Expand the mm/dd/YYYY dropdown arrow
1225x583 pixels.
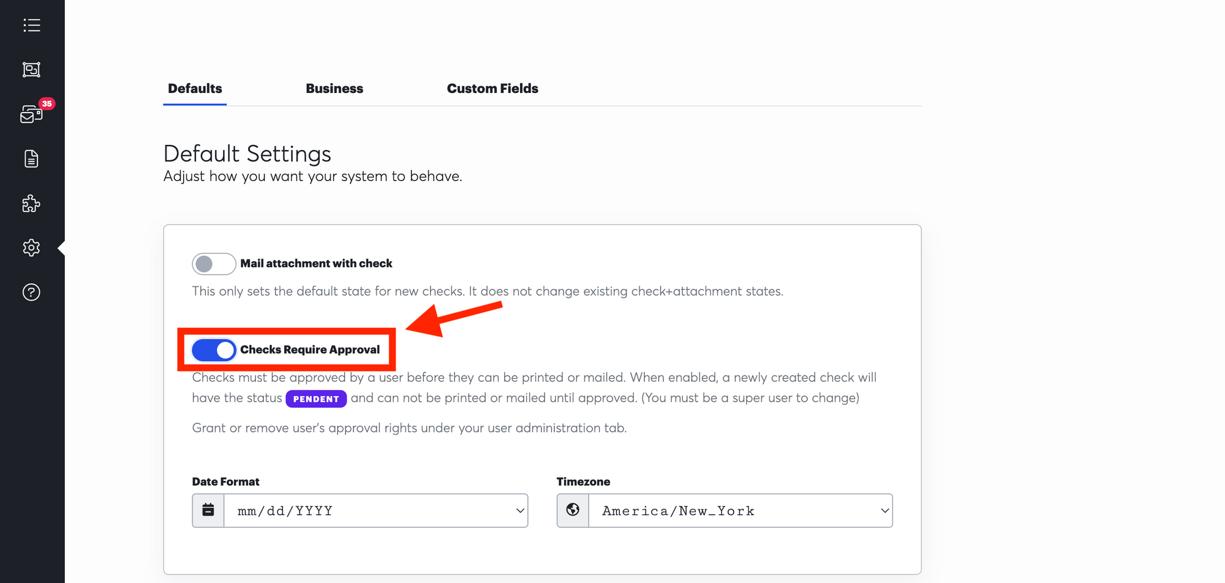520,511
